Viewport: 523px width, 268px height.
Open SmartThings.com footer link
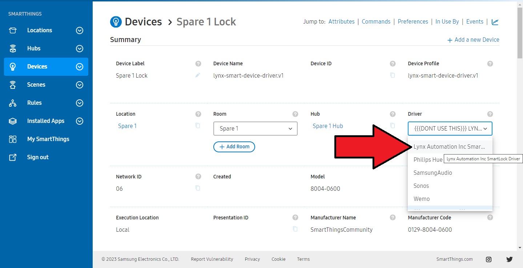point(455,259)
